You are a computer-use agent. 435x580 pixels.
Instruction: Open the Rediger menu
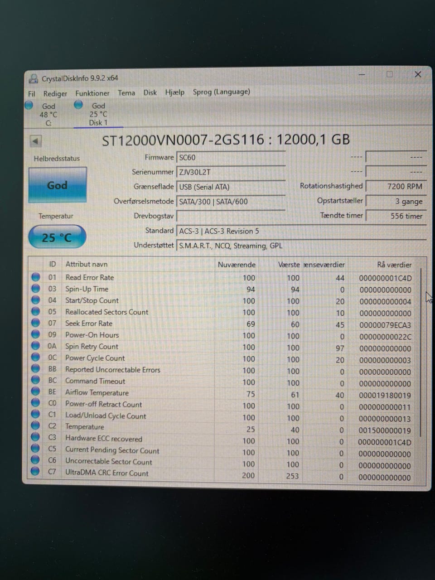55,93
